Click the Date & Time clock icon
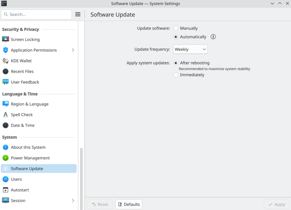The width and height of the screenshot is (291, 210). click(x=6, y=125)
